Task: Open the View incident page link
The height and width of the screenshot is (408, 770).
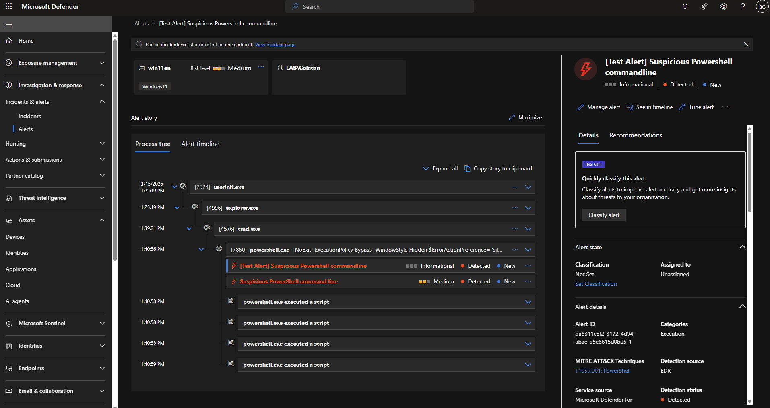Action: click(x=275, y=45)
